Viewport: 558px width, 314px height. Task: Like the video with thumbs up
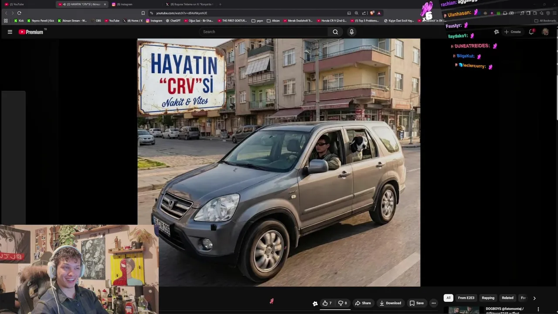pyautogui.click(x=327, y=303)
